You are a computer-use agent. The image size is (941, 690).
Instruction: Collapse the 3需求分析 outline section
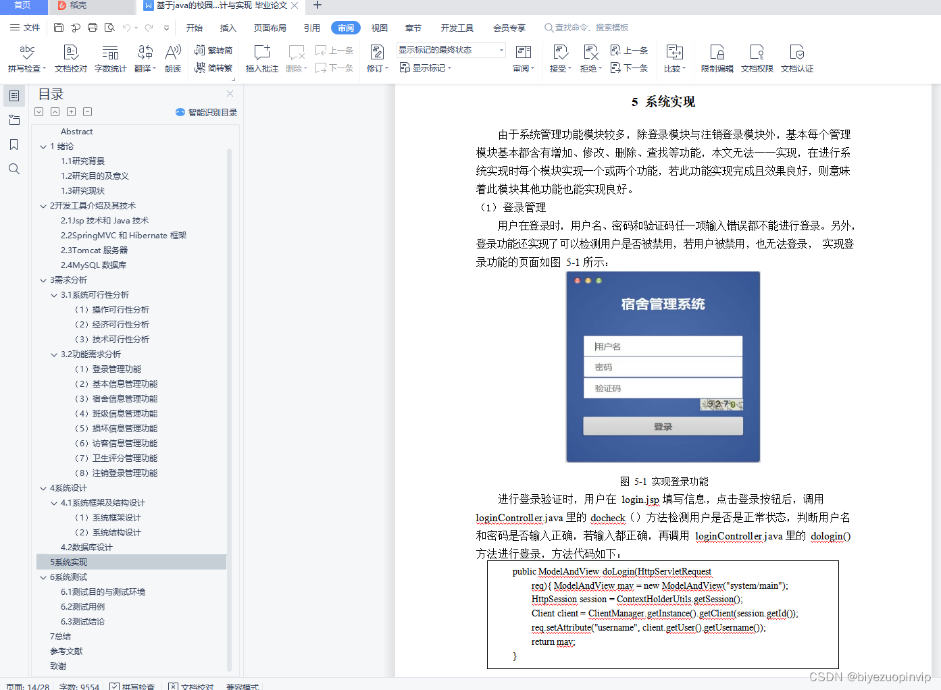pyautogui.click(x=43, y=280)
